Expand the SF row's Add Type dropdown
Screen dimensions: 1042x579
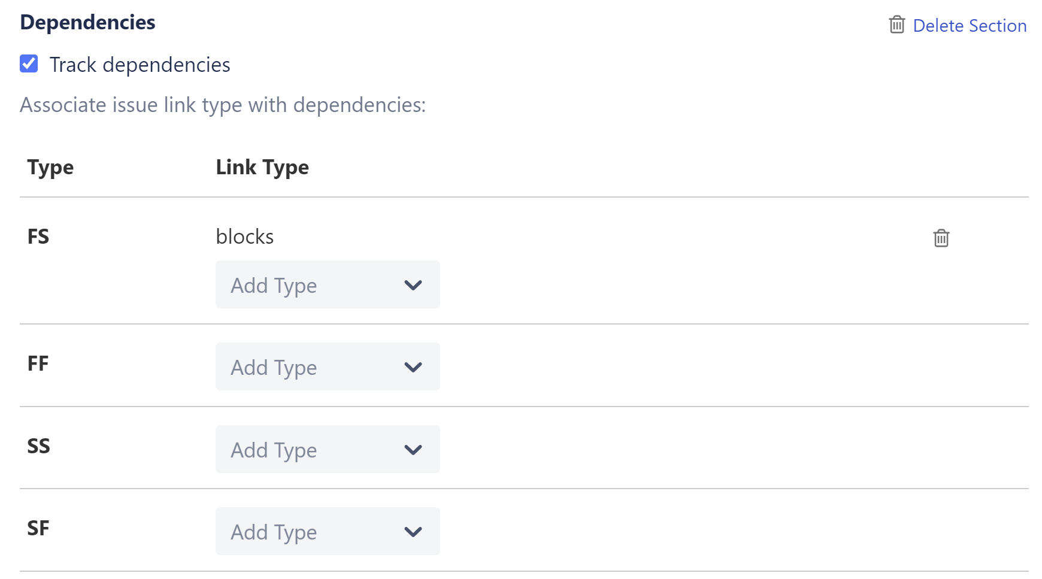(327, 531)
